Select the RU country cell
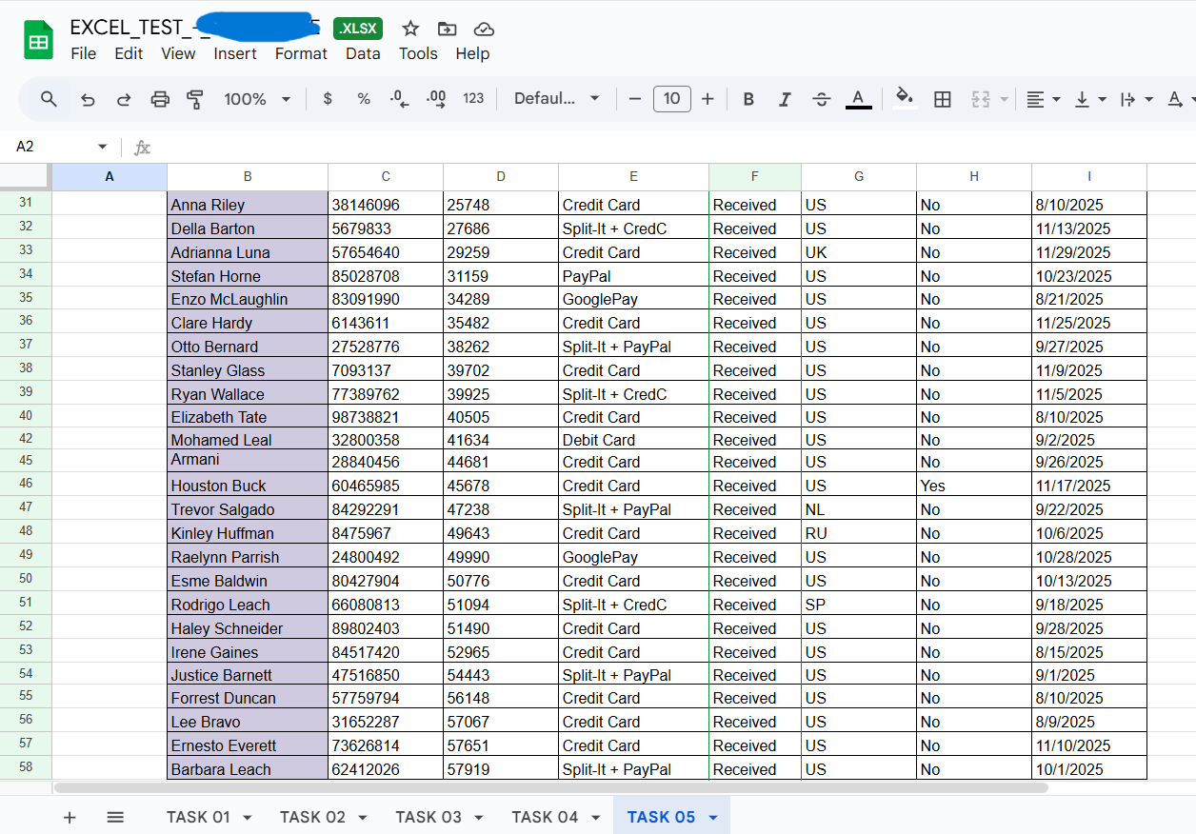This screenshot has height=834, width=1196. tap(859, 533)
